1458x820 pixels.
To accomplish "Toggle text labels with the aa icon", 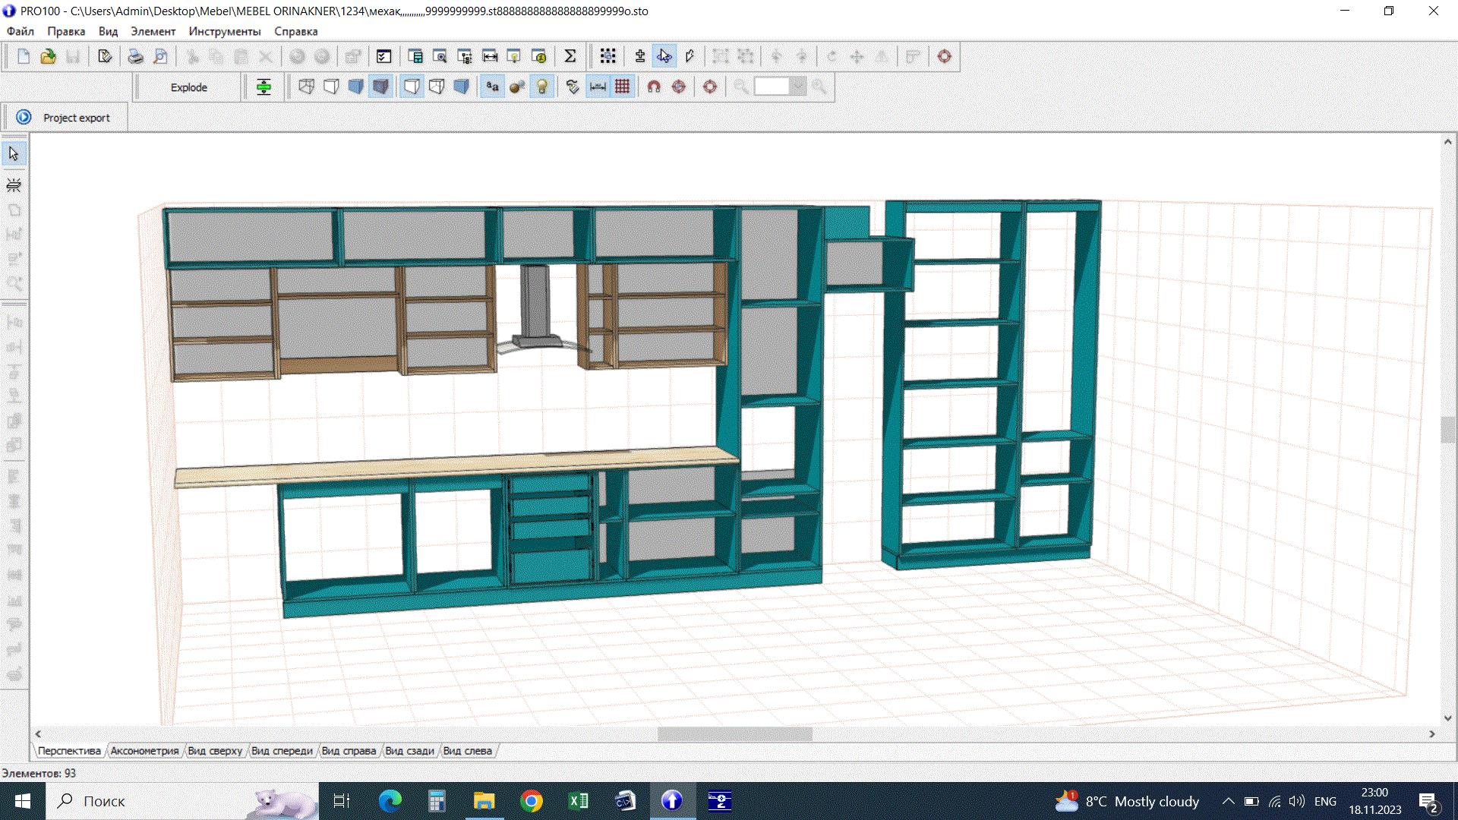I will click(492, 86).
